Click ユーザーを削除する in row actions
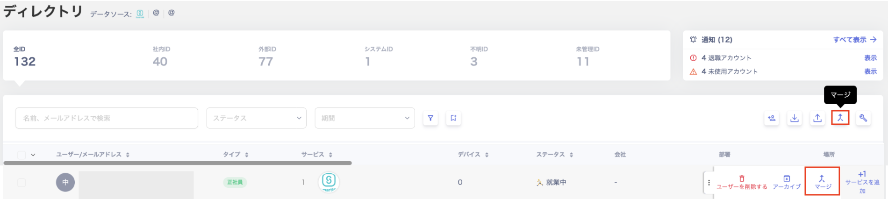The image size is (888, 199). 742,183
